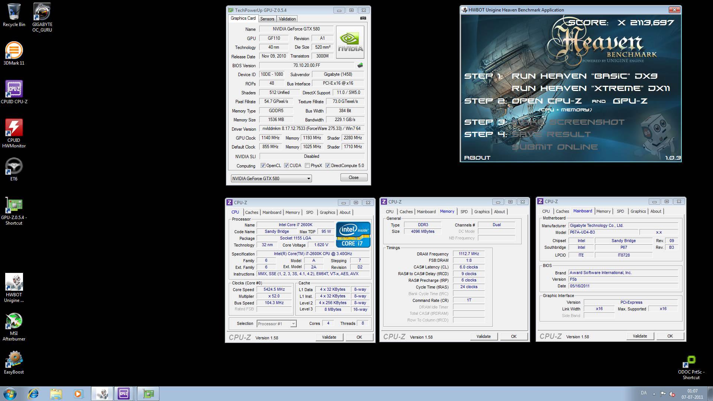
Task: Click ABOUT in Heaven Benchmark app
Action: point(477,158)
